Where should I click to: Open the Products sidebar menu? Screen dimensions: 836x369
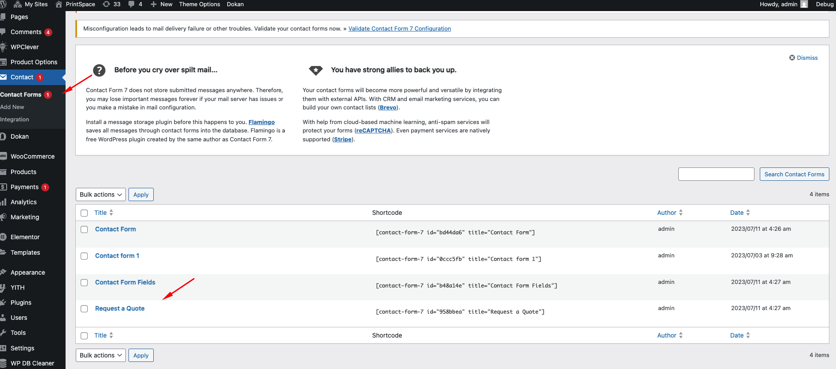tap(23, 172)
